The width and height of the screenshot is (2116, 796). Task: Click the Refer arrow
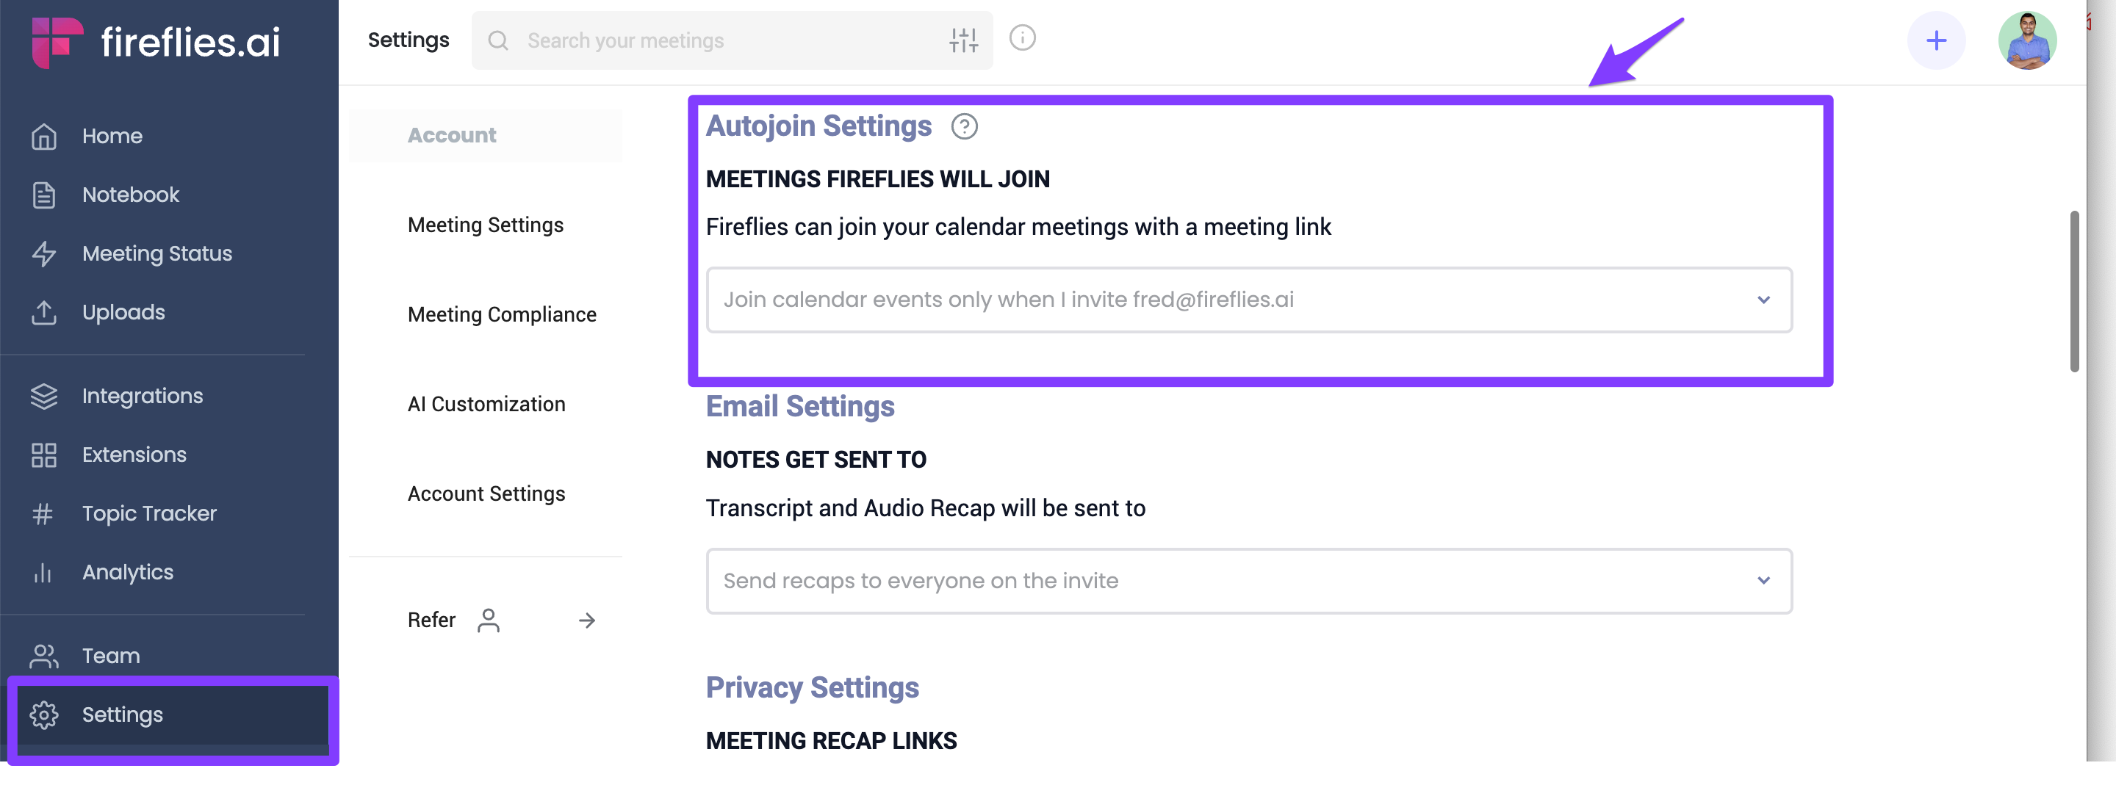point(586,620)
